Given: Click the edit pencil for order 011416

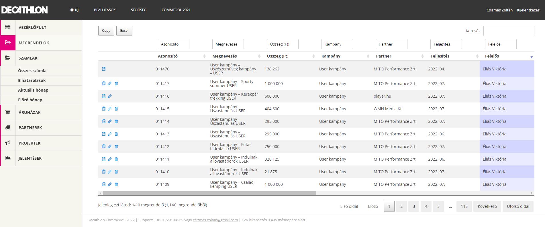Looking at the screenshot, I should click(x=110, y=96).
